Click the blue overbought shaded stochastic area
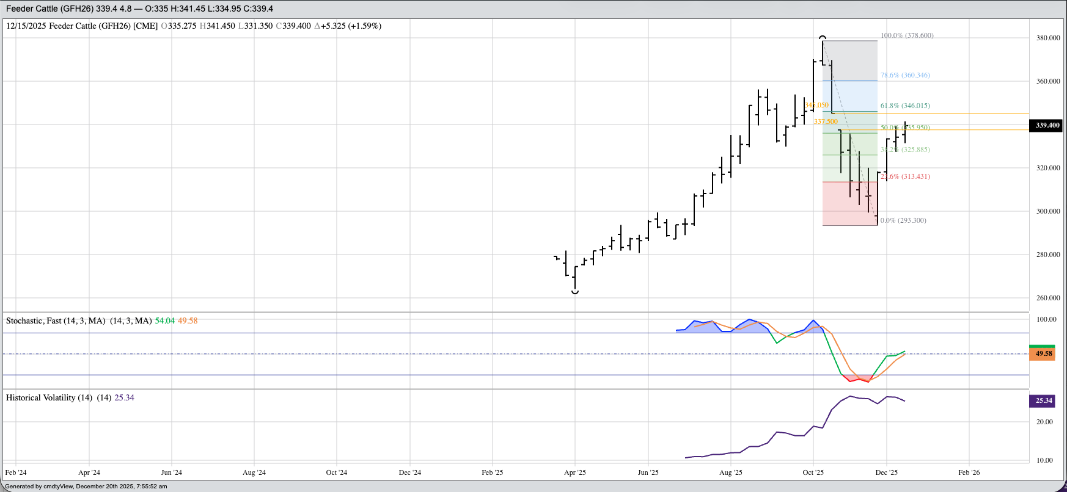The height and width of the screenshot is (492, 1067). coord(750,326)
